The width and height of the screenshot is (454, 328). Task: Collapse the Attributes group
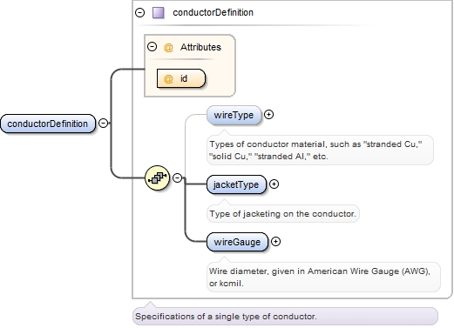(x=152, y=47)
